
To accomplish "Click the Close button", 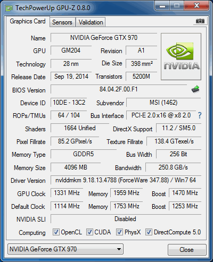I will [187, 250].
